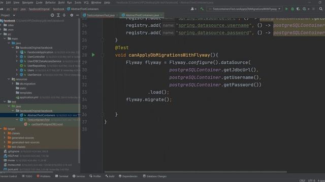Collapse the target folder in the tree
The width and height of the screenshot is (325, 182).
point(1,129)
